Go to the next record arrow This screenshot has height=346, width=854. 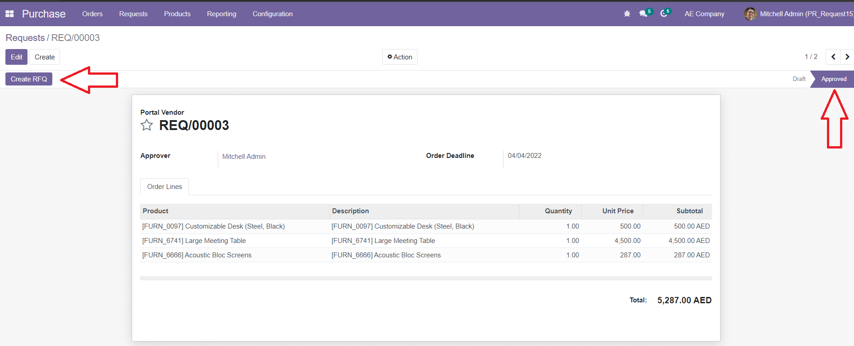click(847, 57)
